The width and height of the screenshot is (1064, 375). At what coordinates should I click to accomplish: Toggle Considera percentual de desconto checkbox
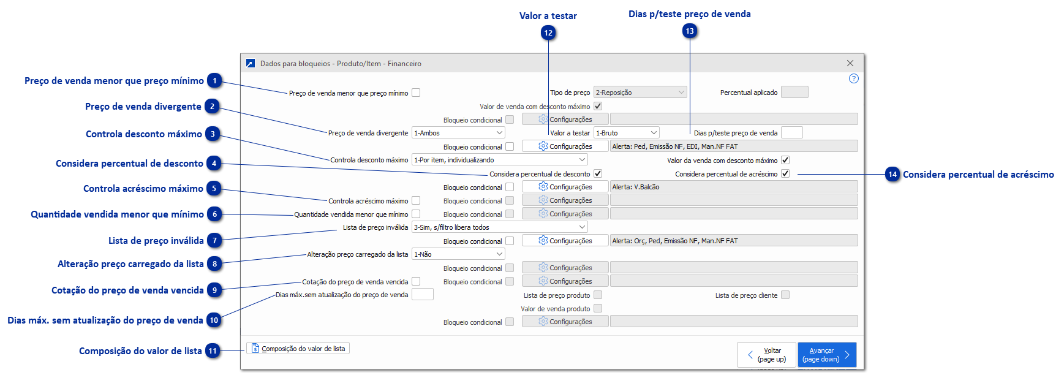[x=598, y=174]
